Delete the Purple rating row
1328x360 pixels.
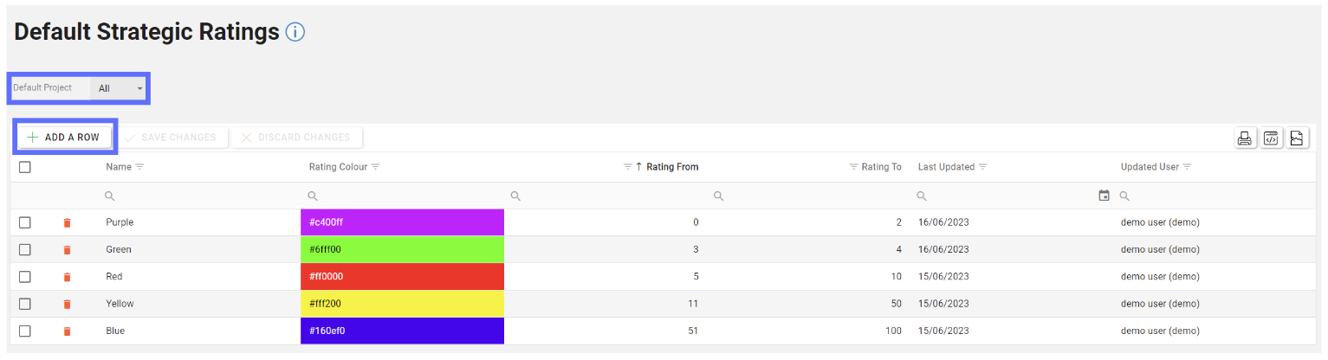(67, 223)
